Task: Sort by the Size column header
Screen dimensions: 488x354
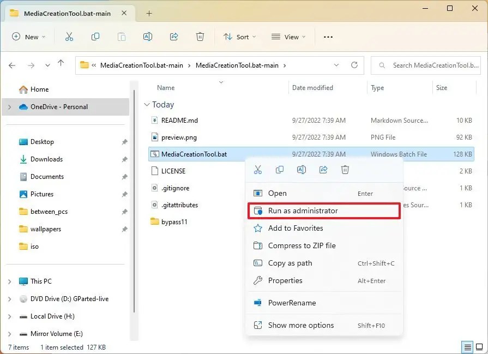Action: (x=442, y=88)
